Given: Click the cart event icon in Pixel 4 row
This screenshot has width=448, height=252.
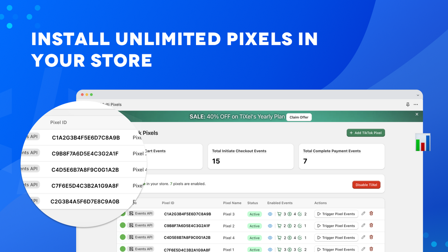Looking at the screenshot, I should (x=279, y=238).
